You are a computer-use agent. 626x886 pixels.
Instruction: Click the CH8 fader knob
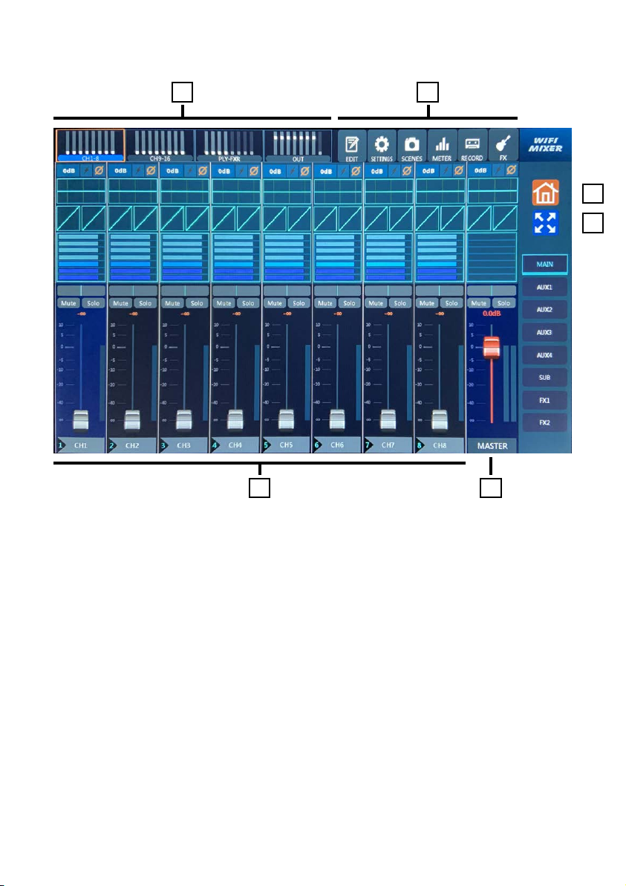[440, 420]
